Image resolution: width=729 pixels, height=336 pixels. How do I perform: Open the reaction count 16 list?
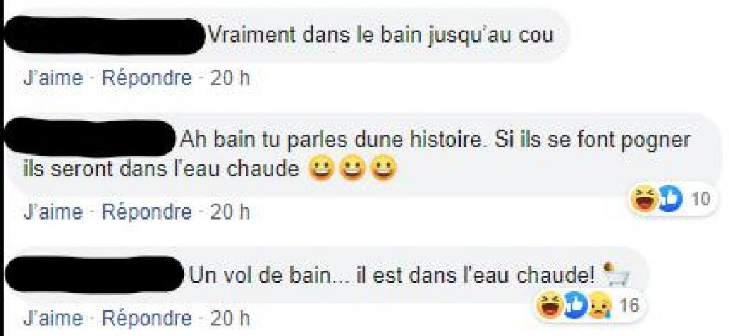(629, 306)
